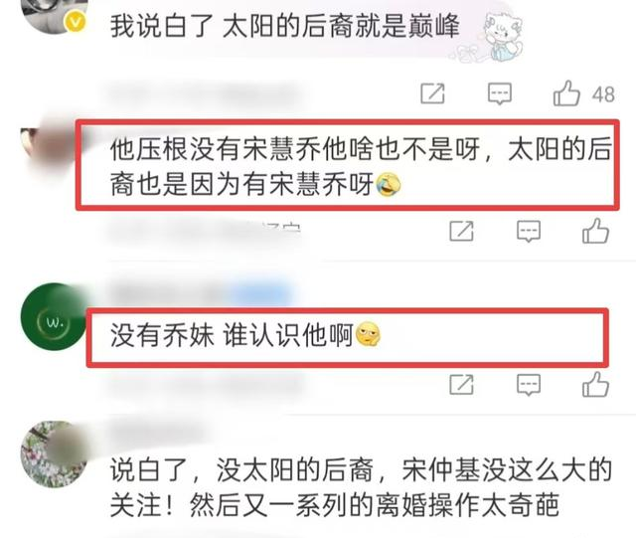Like the 没有乔妹 comment
This screenshot has width=636, height=538.
pyautogui.click(x=595, y=384)
